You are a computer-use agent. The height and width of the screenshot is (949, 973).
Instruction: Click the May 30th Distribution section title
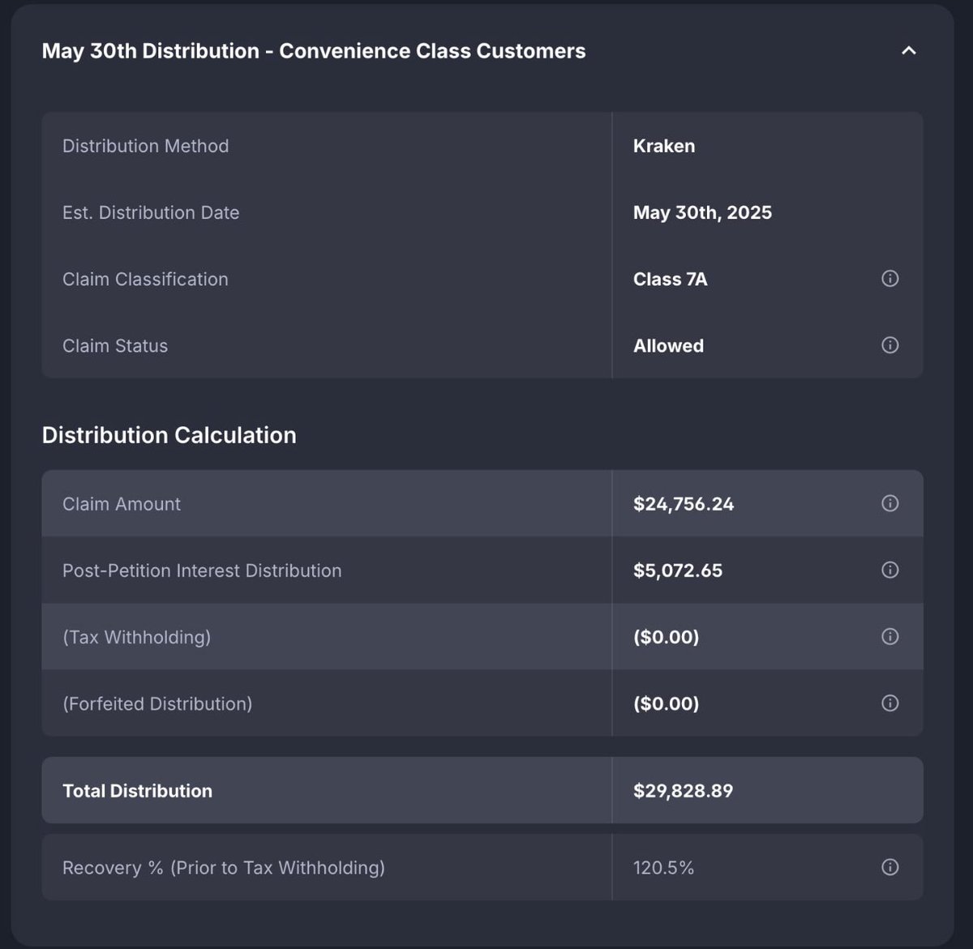(313, 51)
